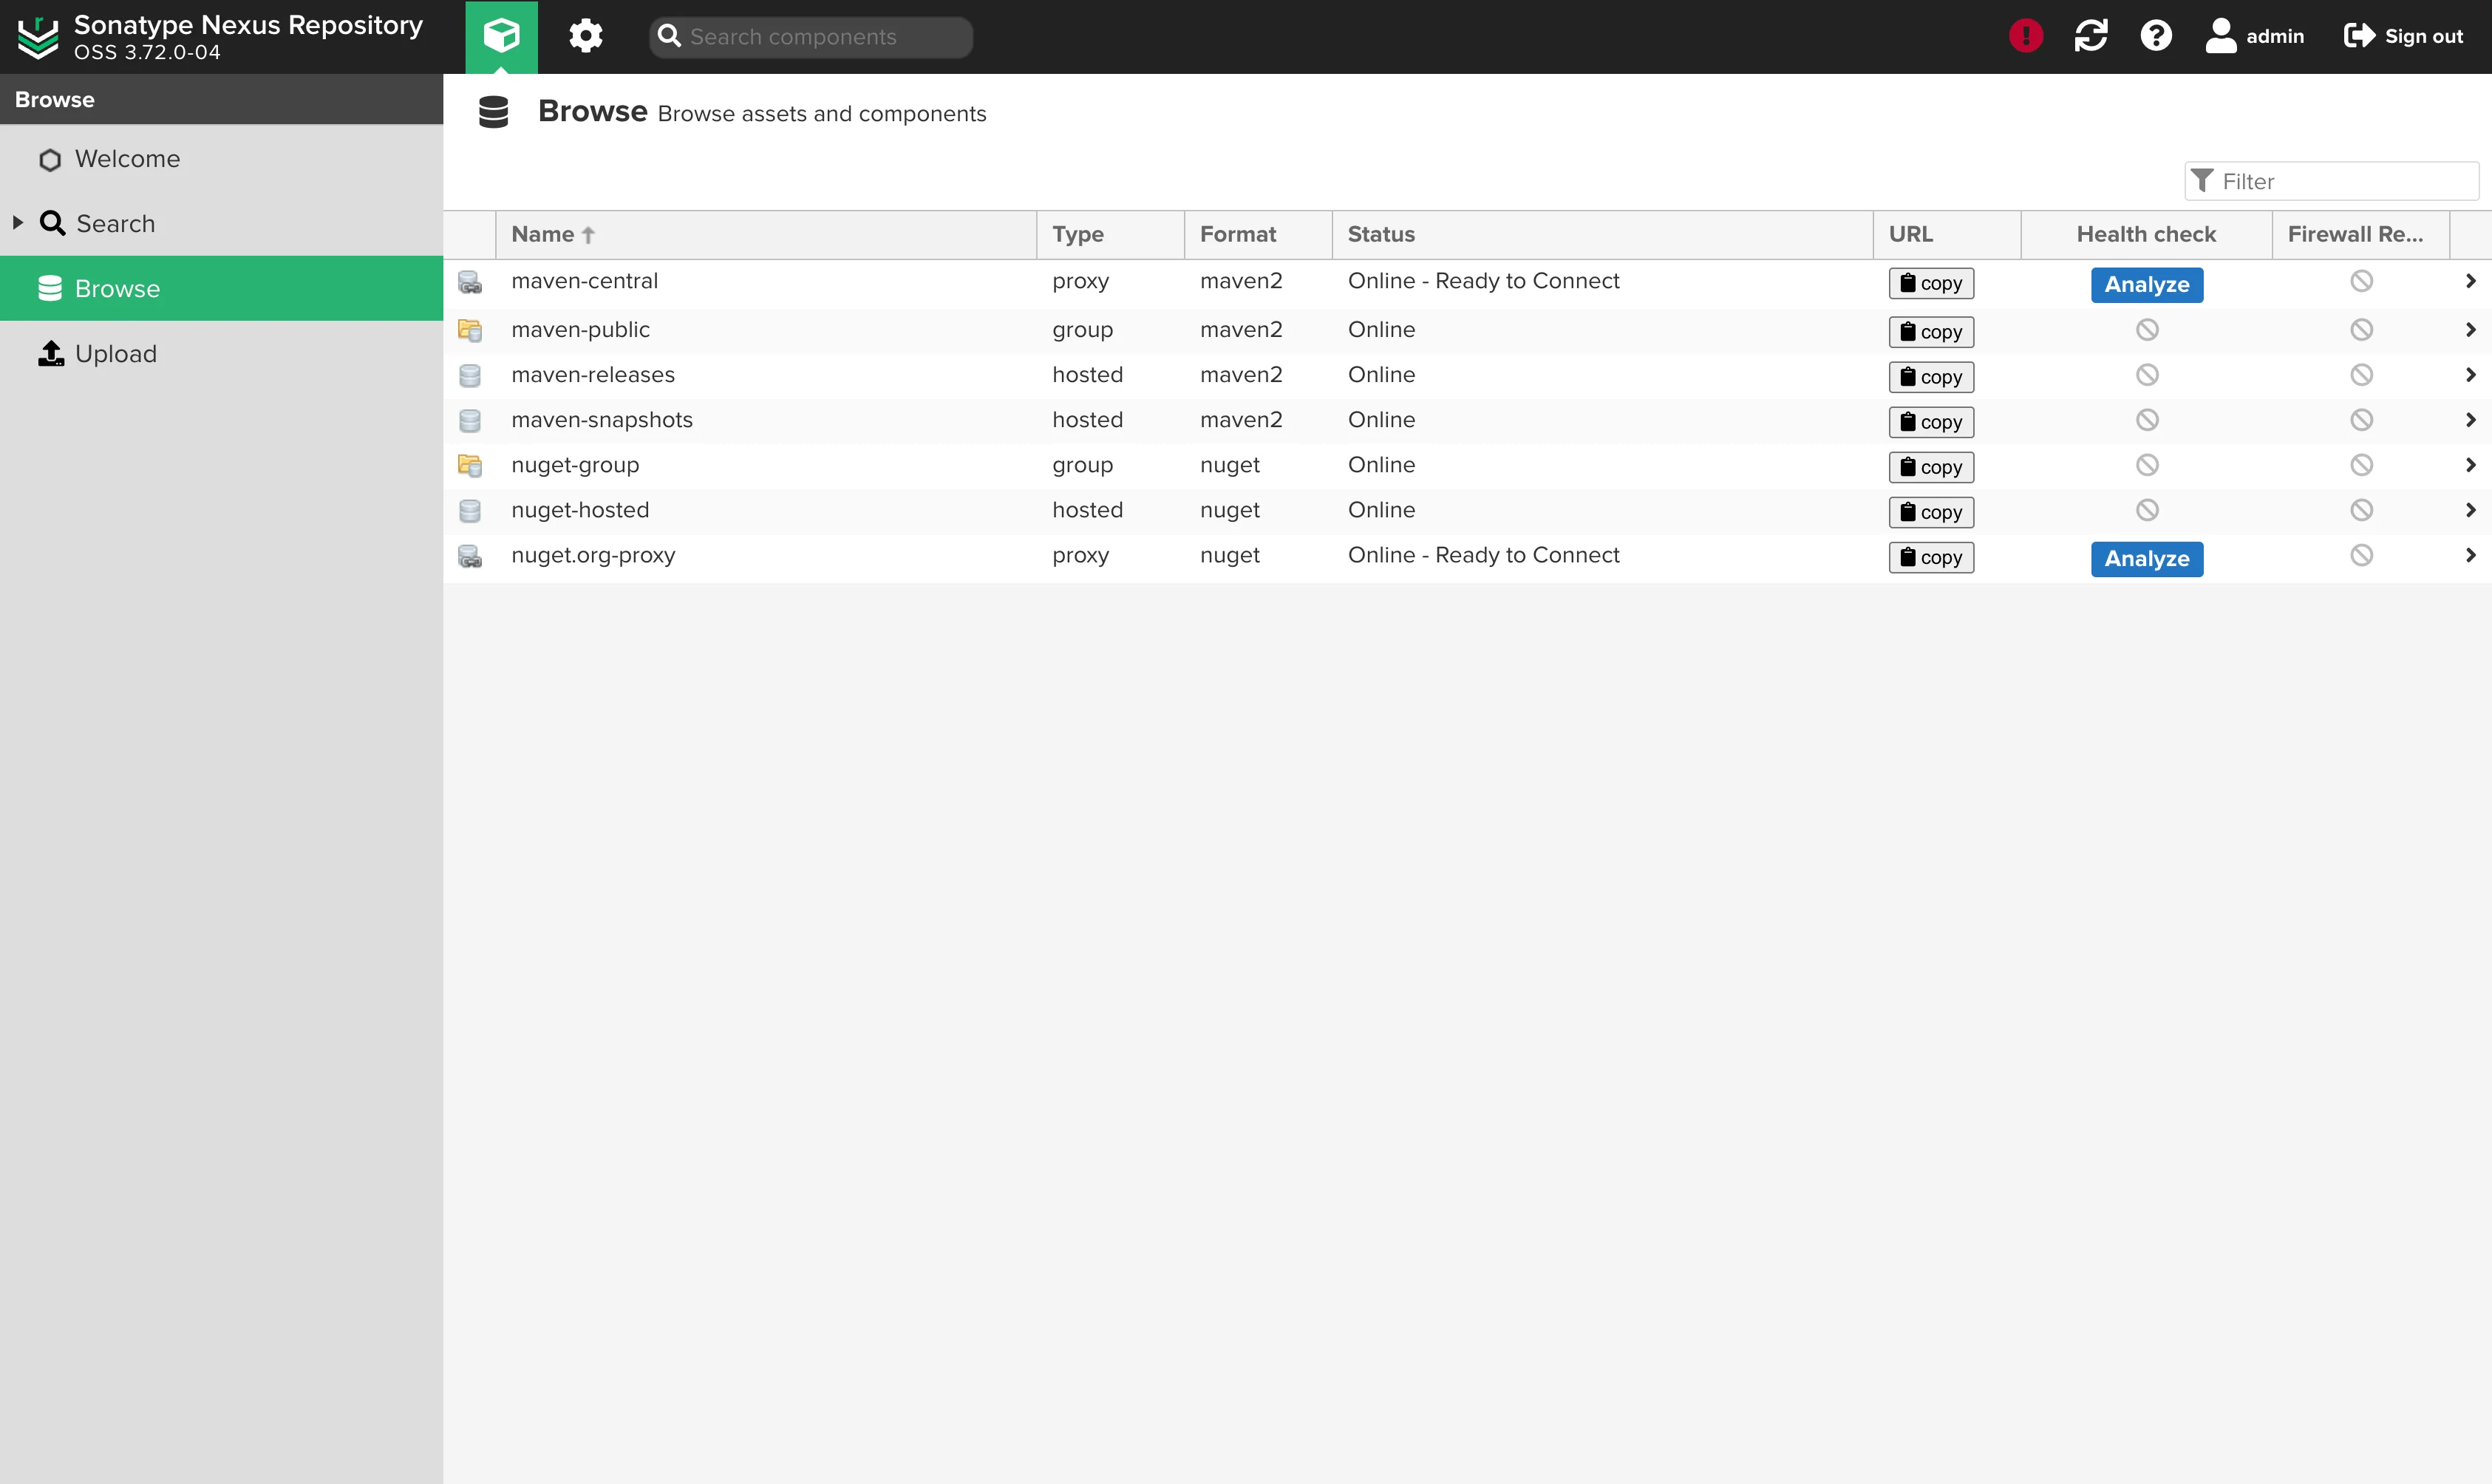This screenshot has width=2492, height=1484.
Task: Open nuget.org-proxy row chevron
Action: tap(2470, 555)
